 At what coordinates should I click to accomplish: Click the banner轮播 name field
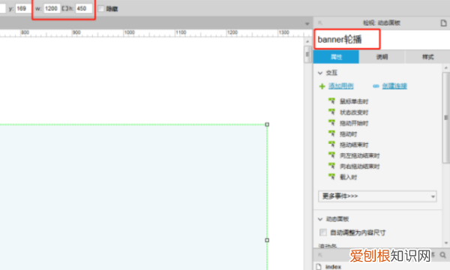[x=347, y=39]
